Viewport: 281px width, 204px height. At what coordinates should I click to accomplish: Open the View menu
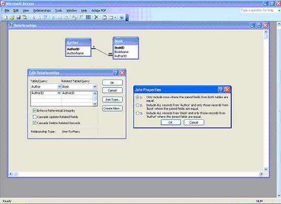pos(26,11)
